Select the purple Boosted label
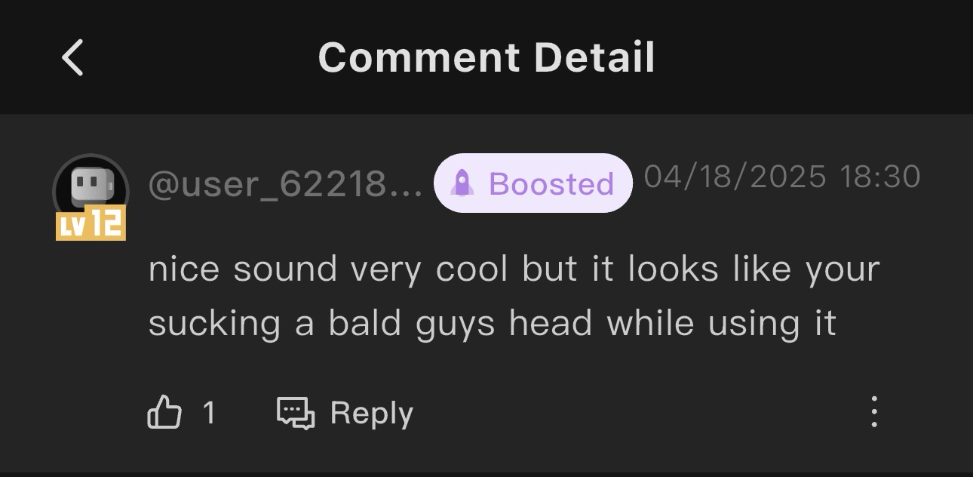The image size is (973, 477). 533,183
